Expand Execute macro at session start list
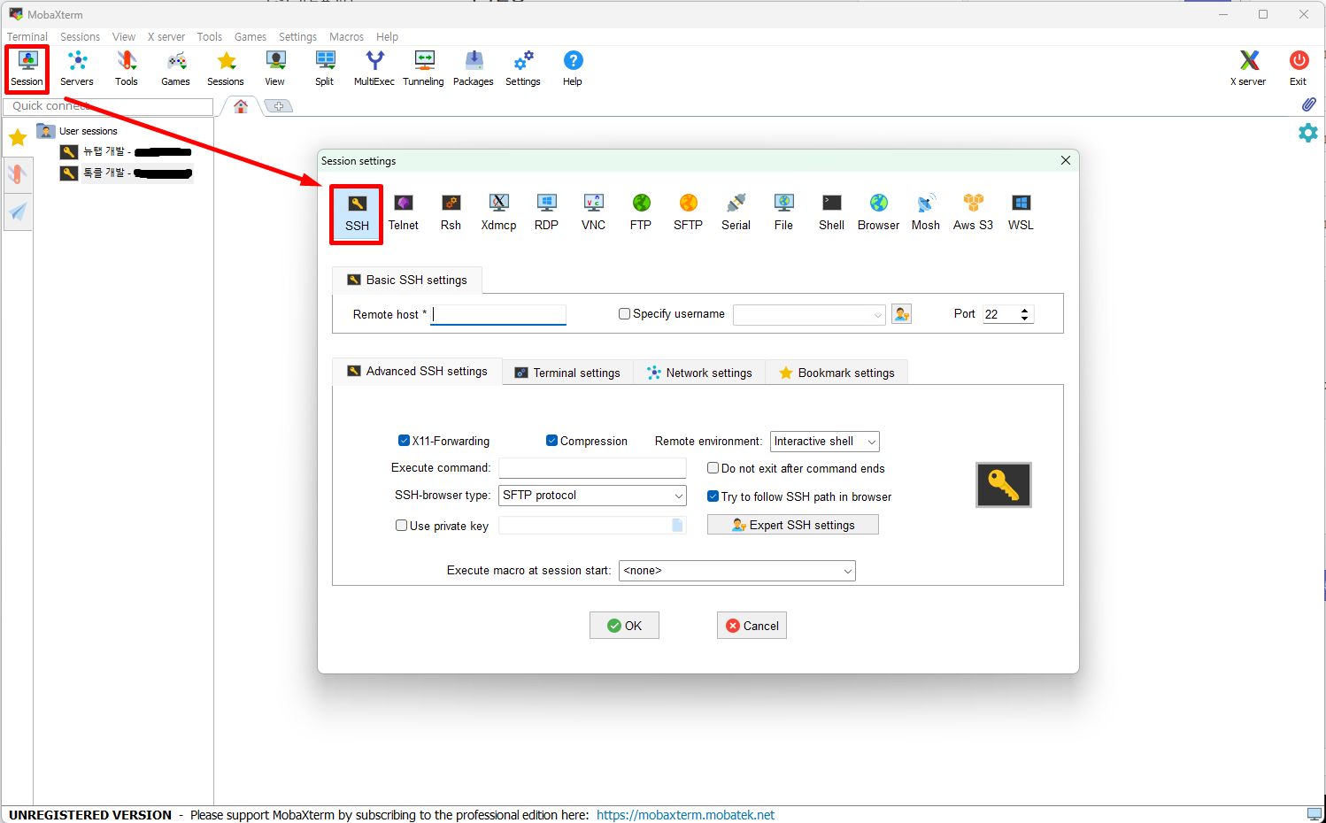 pos(847,571)
